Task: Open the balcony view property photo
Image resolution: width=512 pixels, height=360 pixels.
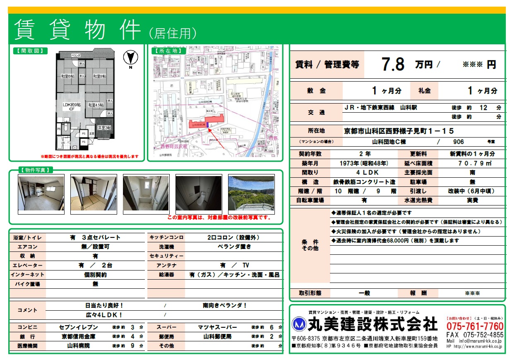Action: pyautogui.click(x=251, y=193)
